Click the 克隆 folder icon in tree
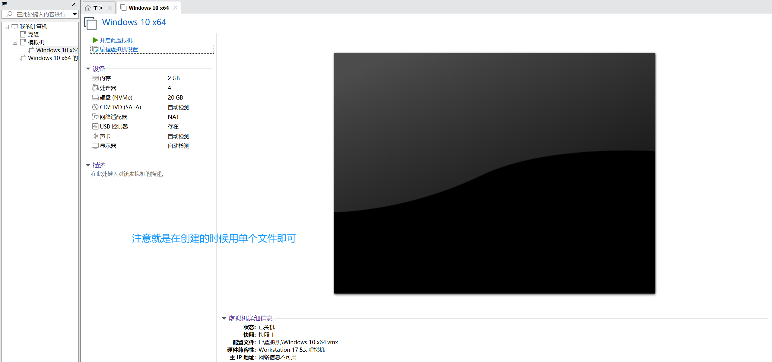 [23, 34]
